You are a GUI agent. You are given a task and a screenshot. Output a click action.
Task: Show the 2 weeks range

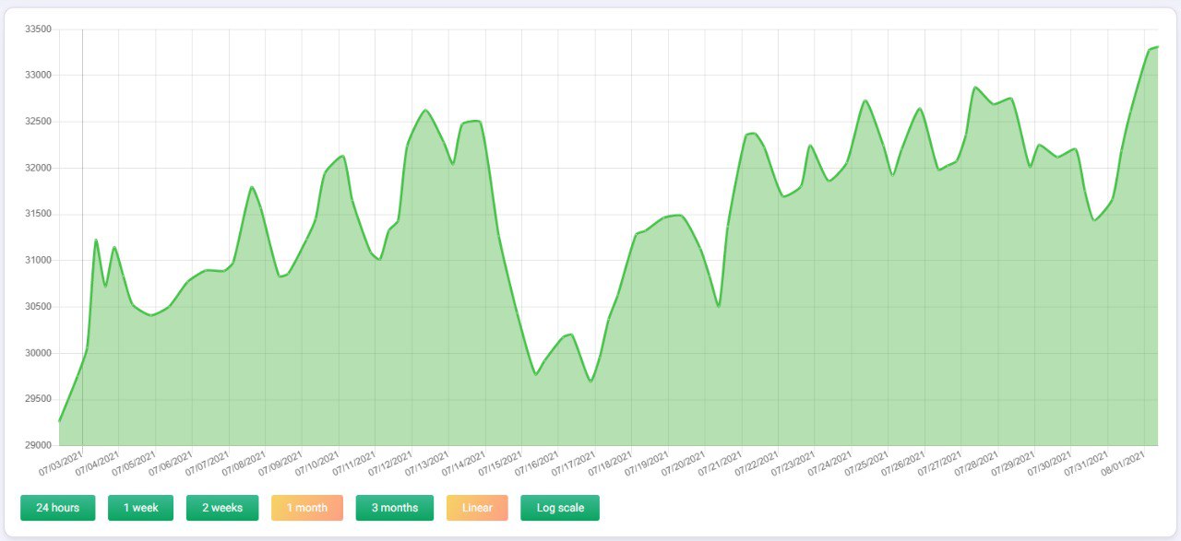click(221, 508)
